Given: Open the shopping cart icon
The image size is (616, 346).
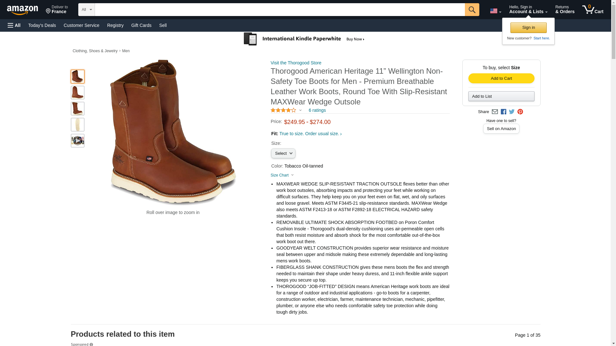Looking at the screenshot, I should [593, 10].
